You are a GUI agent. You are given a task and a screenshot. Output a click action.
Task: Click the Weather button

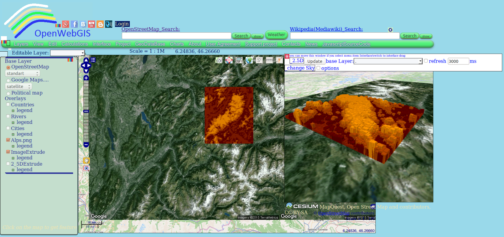click(276, 35)
